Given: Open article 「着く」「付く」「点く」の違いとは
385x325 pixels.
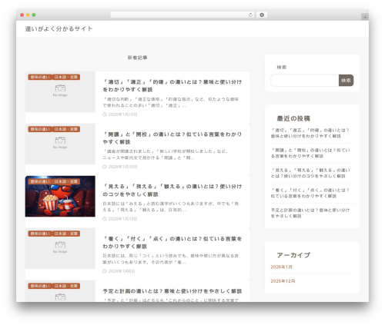Looking at the screenshot, I should point(172,243).
